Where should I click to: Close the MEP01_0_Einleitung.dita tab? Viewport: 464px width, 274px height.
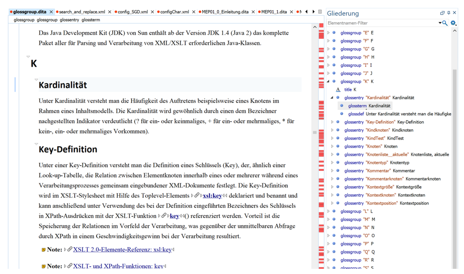click(x=253, y=12)
